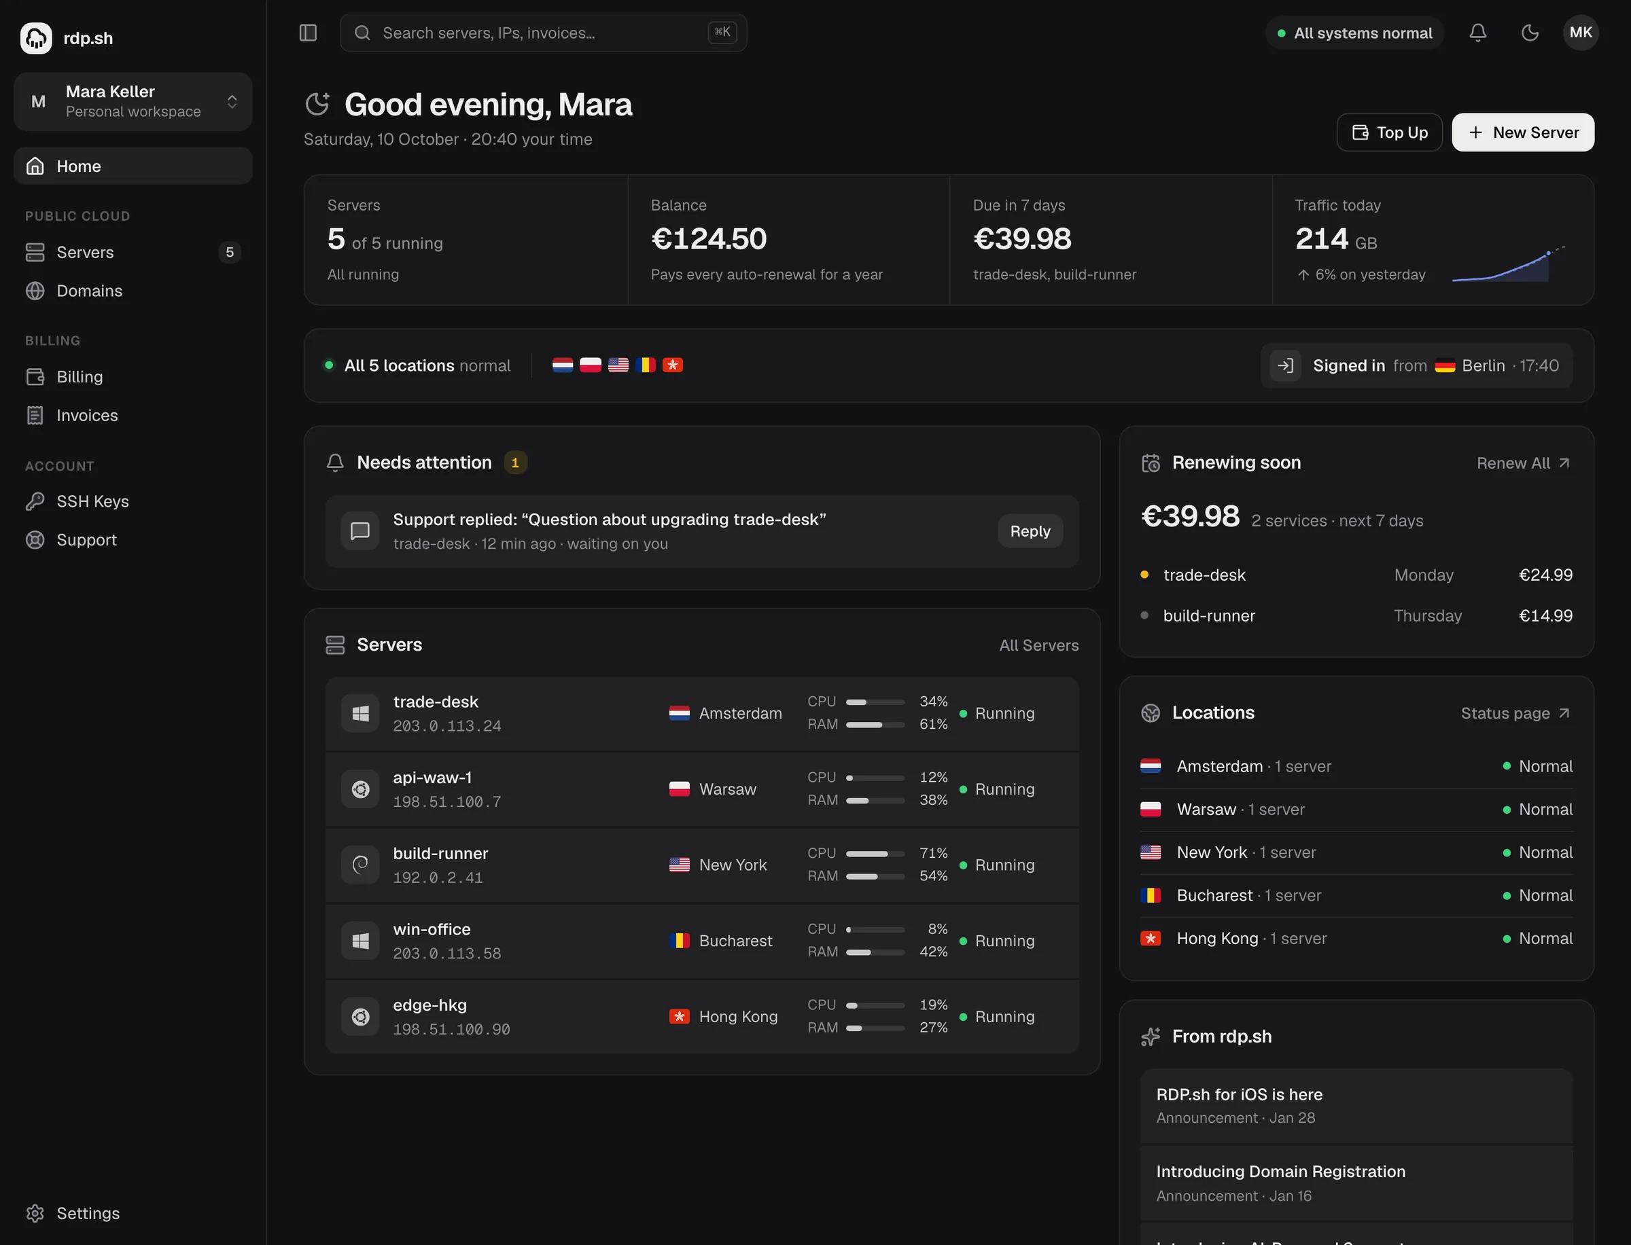The image size is (1631, 1245).
Task: Click the trade-desk Windows OS icon
Action: [359, 714]
